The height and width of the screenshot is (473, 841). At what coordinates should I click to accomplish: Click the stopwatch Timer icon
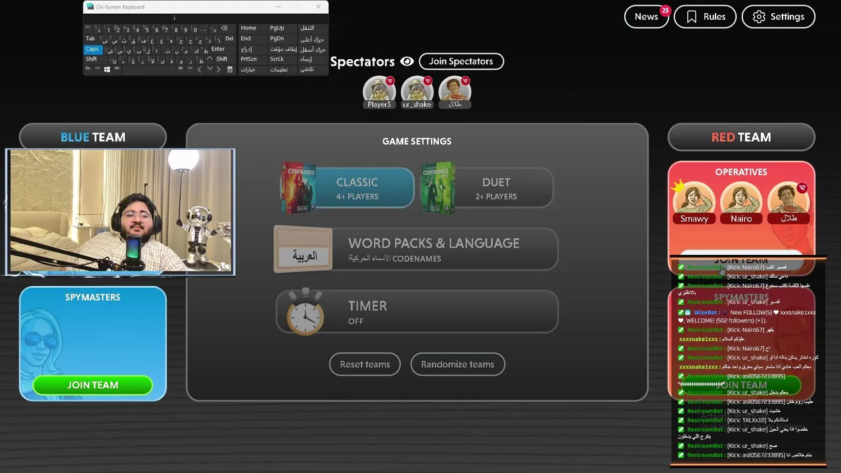coord(305,312)
